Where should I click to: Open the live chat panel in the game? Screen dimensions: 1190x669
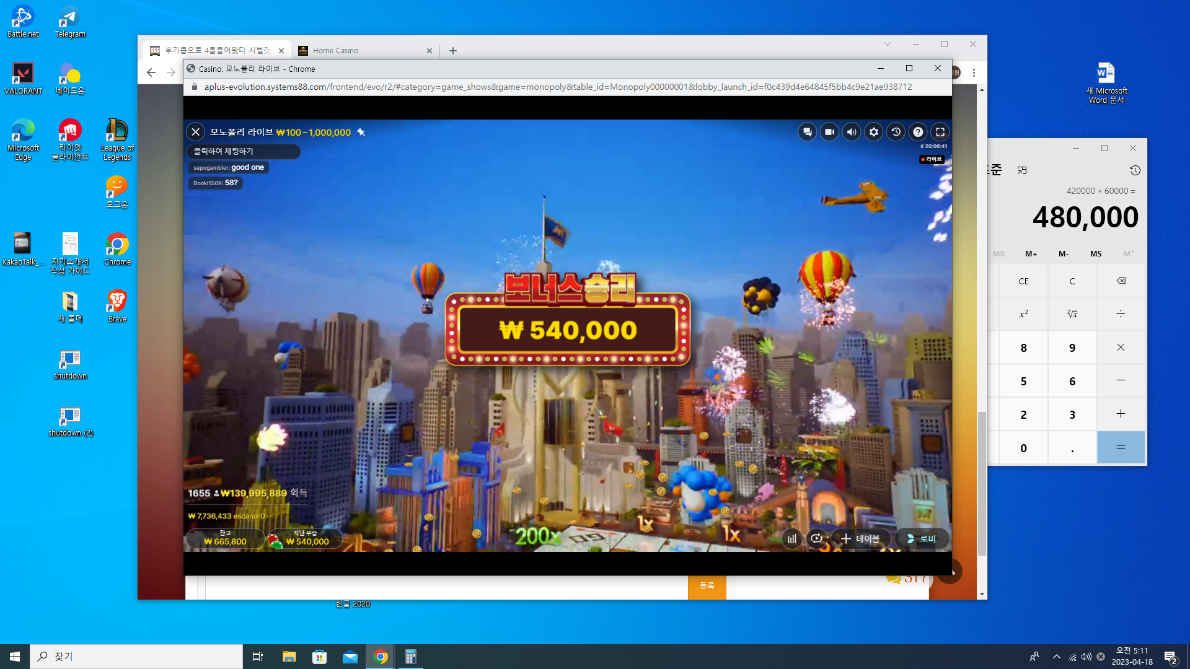807,132
